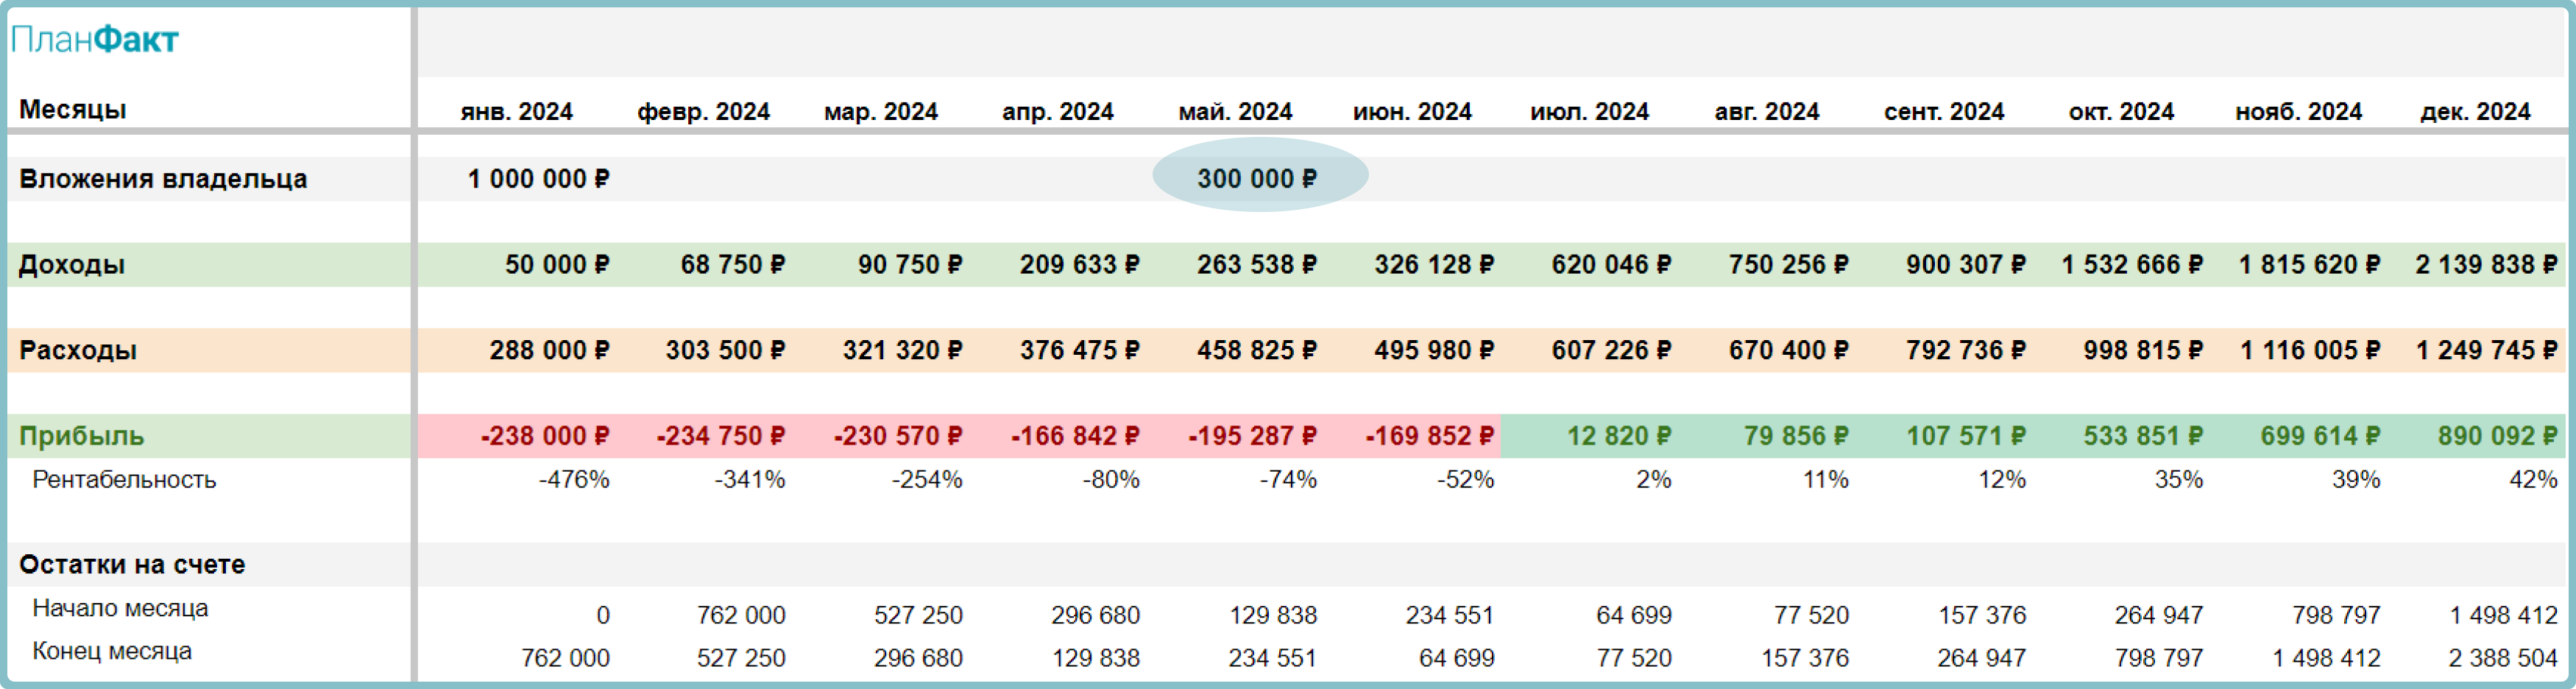
Task: Select the июл. 2024 column header
Action: (x=1588, y=111)
